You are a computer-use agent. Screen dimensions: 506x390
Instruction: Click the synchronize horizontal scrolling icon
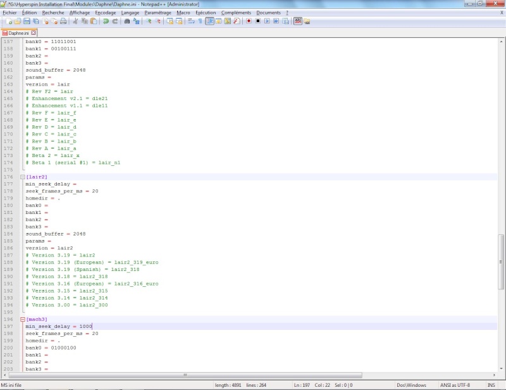pos(179,22)
